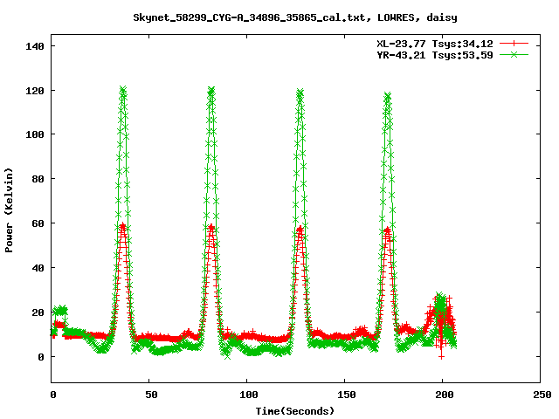Click the 60 tick label on the y-axis

coord(38,223)
